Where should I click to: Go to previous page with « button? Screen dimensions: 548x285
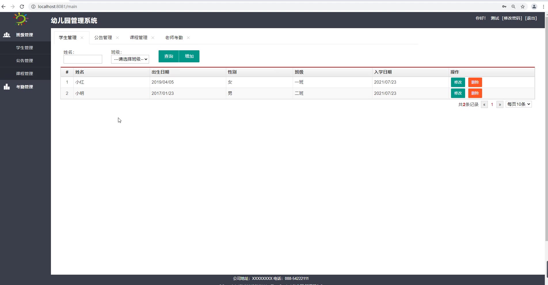click(484, 105)
